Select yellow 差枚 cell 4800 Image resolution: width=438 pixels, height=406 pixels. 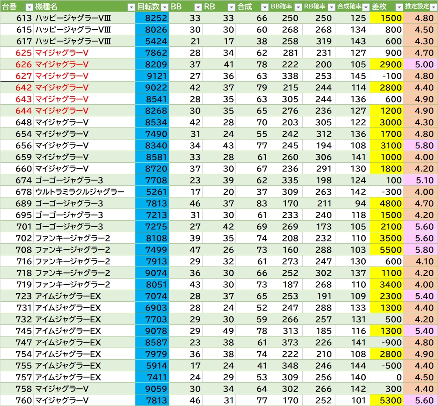(387, 203)
